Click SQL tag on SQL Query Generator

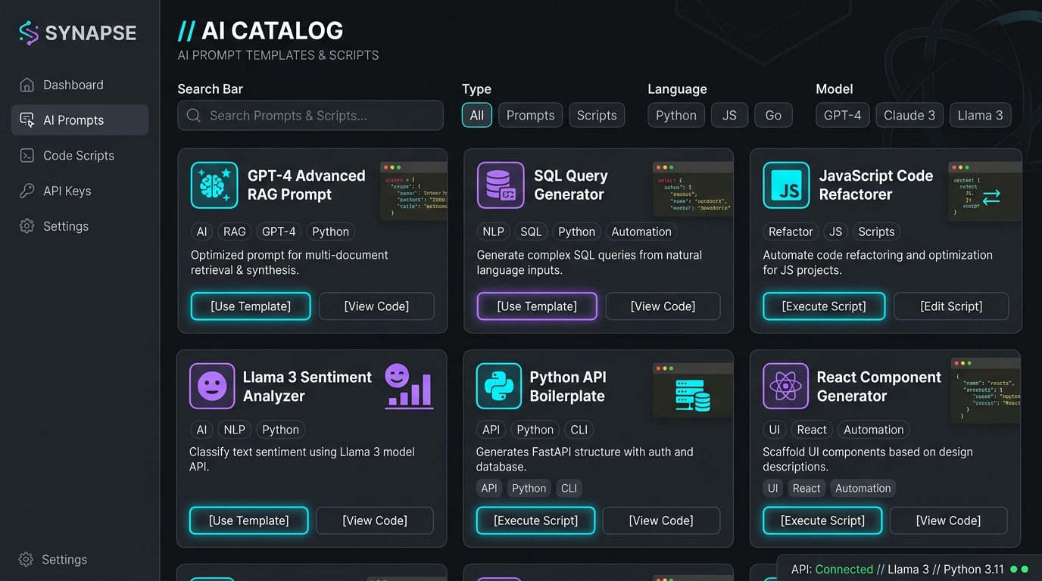pos(531,231)
